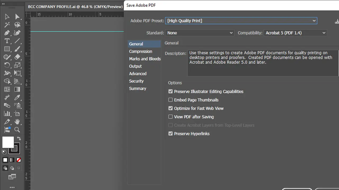
Task: Expand the Standard dropdown
Action: (231, 33)
